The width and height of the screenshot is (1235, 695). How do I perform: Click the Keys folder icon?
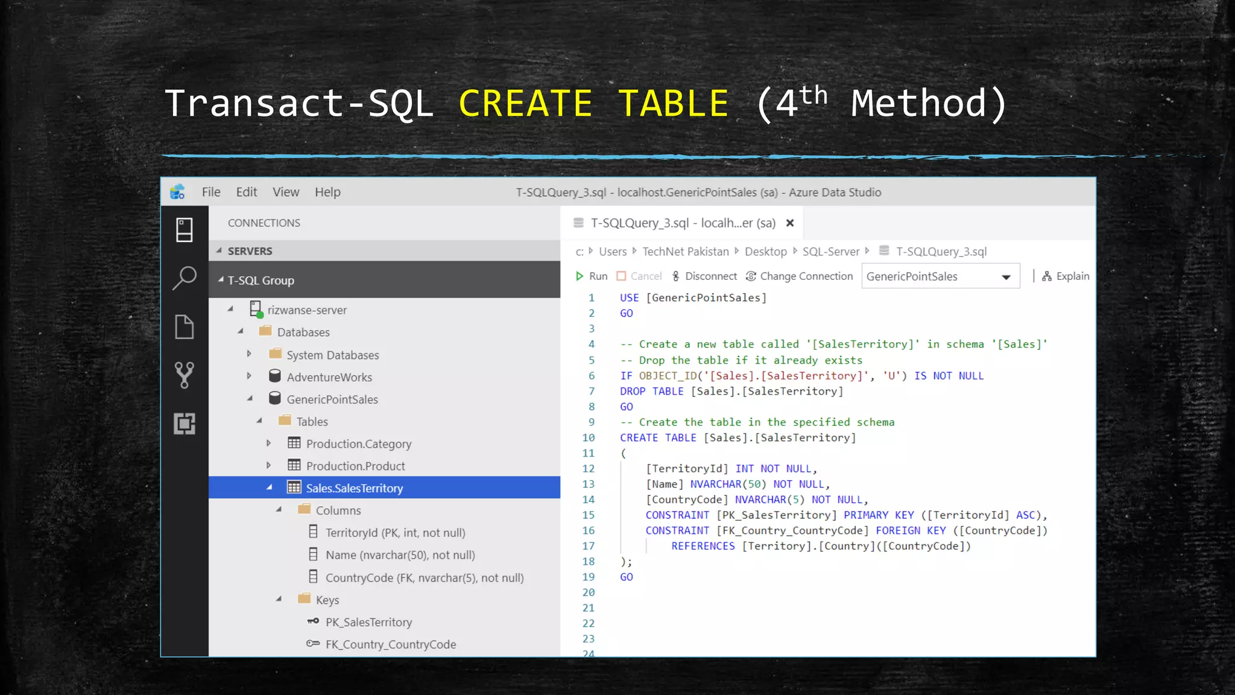point(304,598)
